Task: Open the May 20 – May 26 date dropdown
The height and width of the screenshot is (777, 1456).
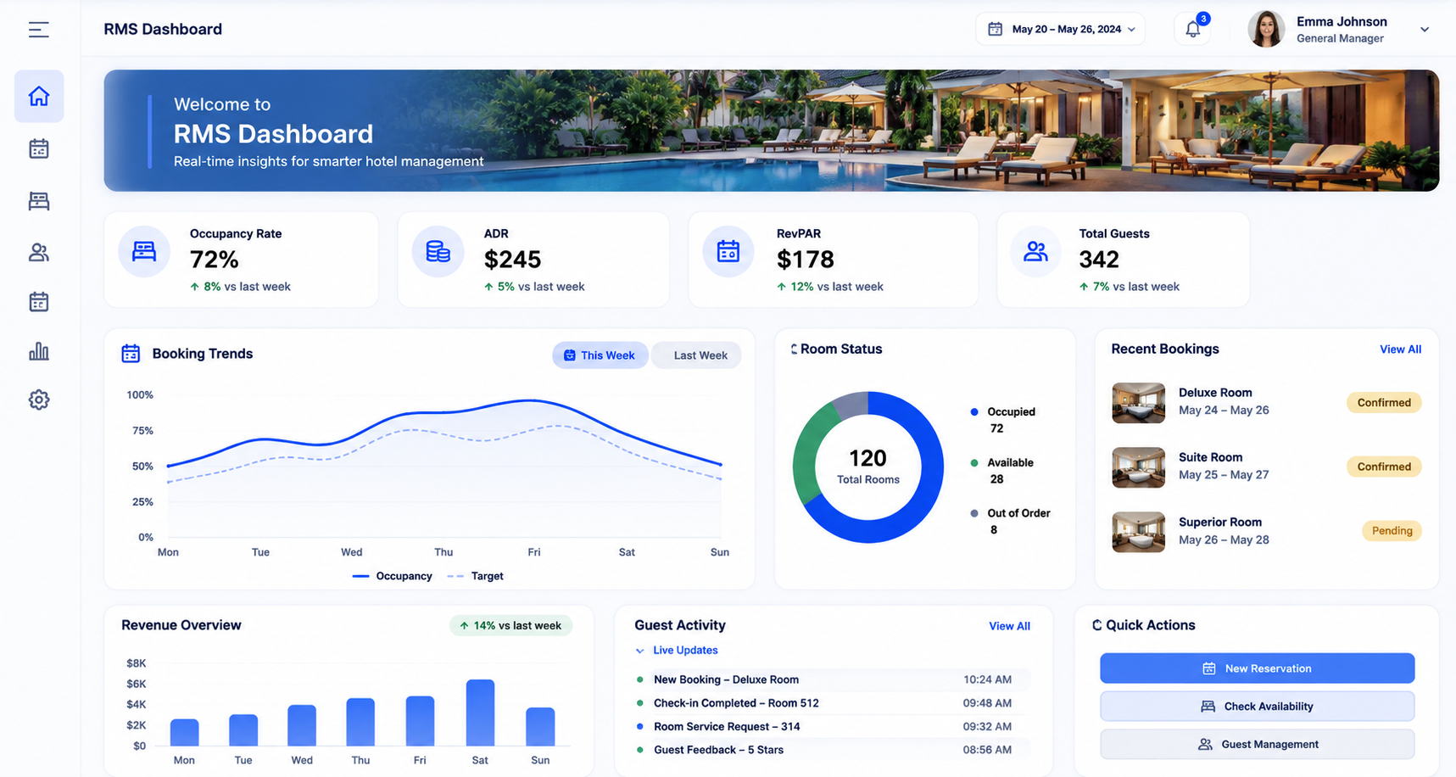Action: click(x=1060, y=29)
